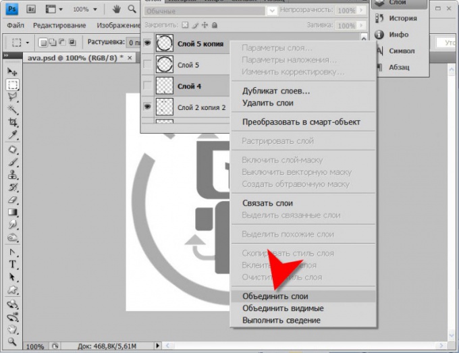Select the Custom Shape tool

[12, 290]
